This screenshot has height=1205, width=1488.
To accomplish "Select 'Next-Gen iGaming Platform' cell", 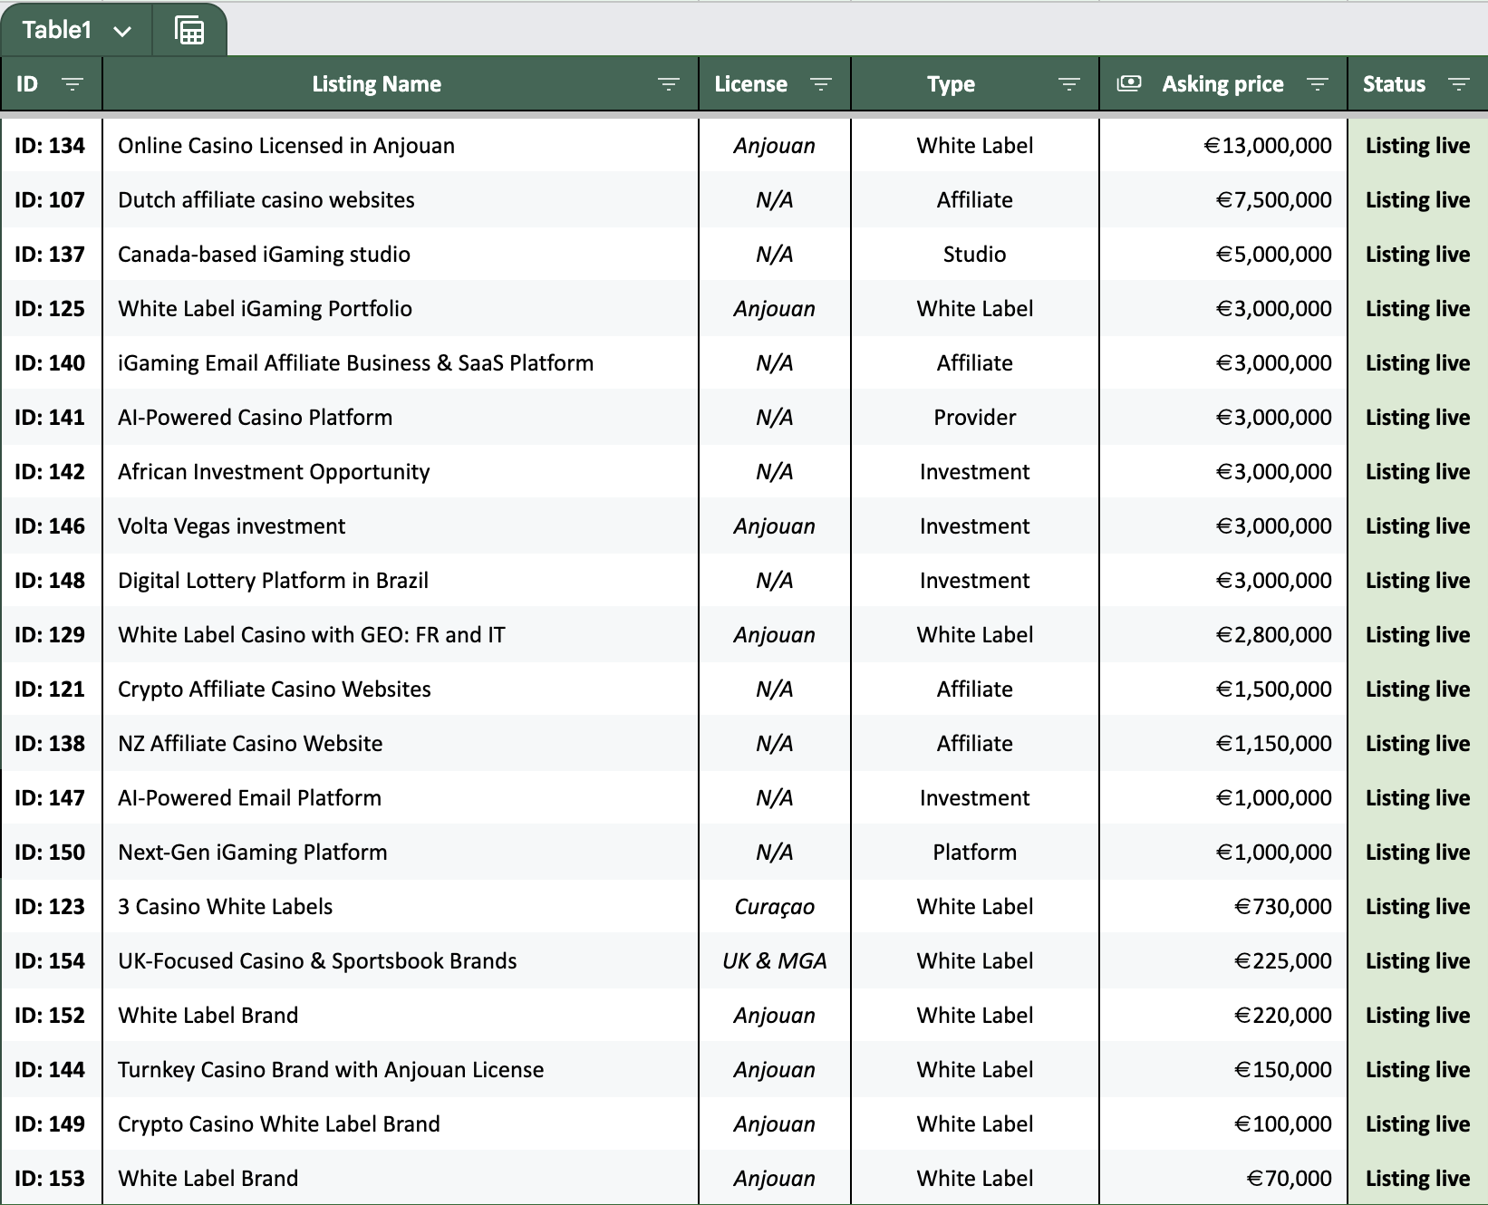I will click(x=401, y=853).
